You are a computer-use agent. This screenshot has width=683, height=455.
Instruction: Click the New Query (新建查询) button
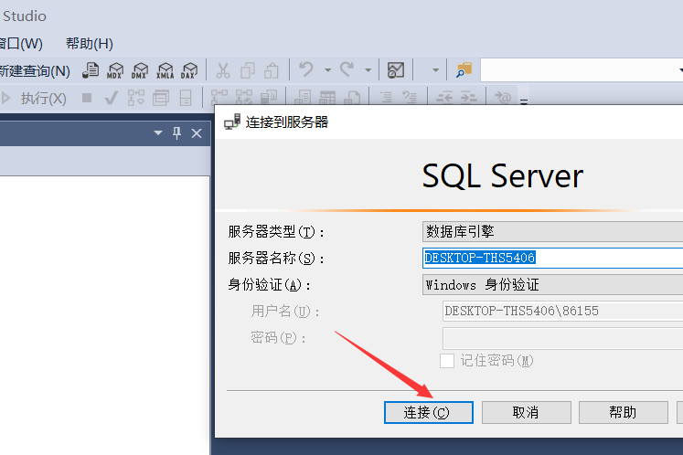pos(35,70)
